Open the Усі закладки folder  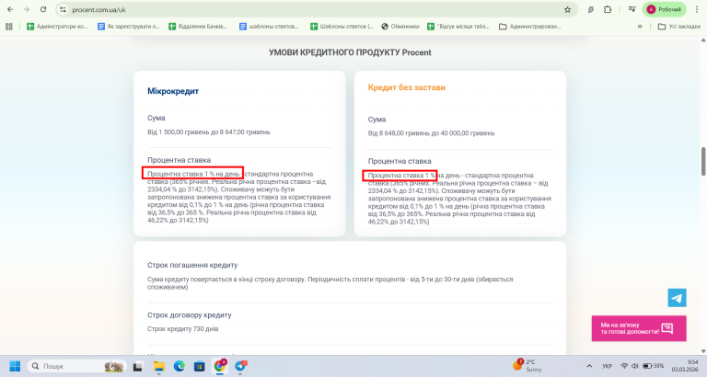[679, 27]
